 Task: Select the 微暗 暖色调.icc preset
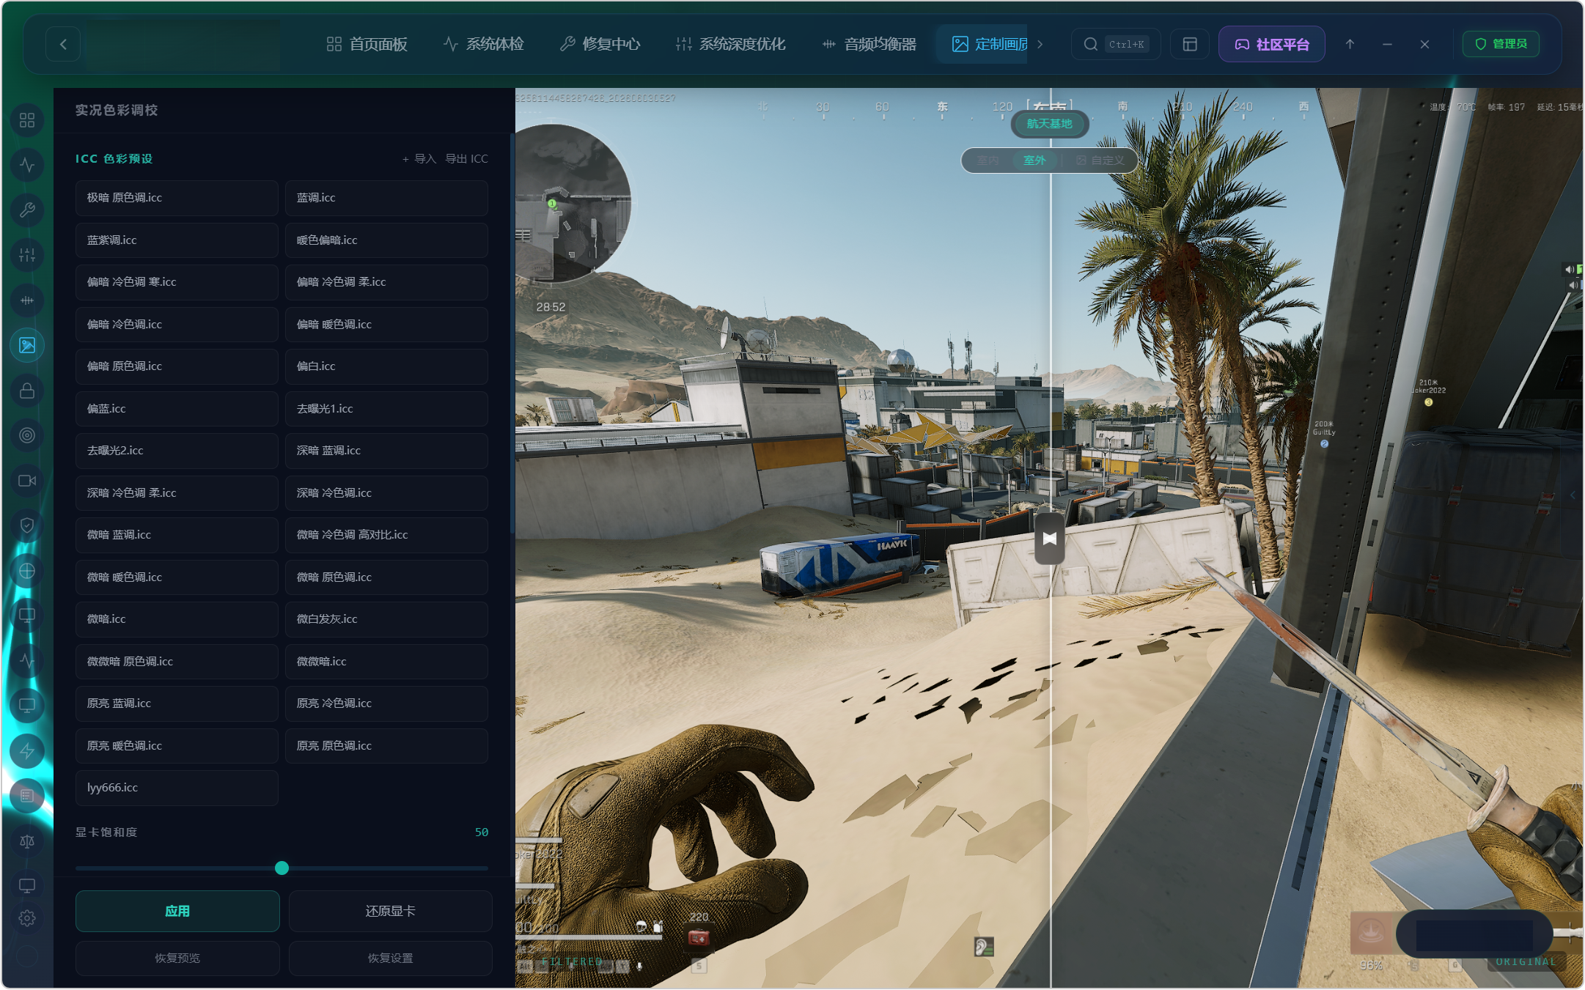[x=177, y=577]
